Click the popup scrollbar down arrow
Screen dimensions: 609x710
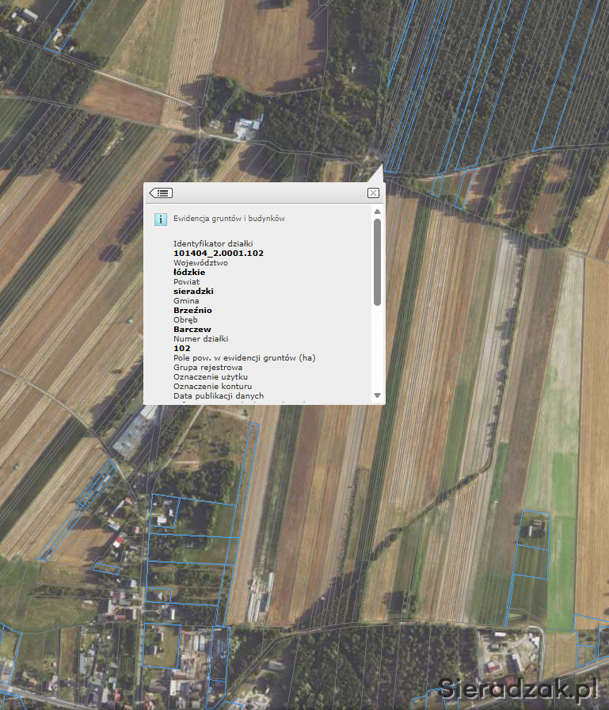[377, 395]
